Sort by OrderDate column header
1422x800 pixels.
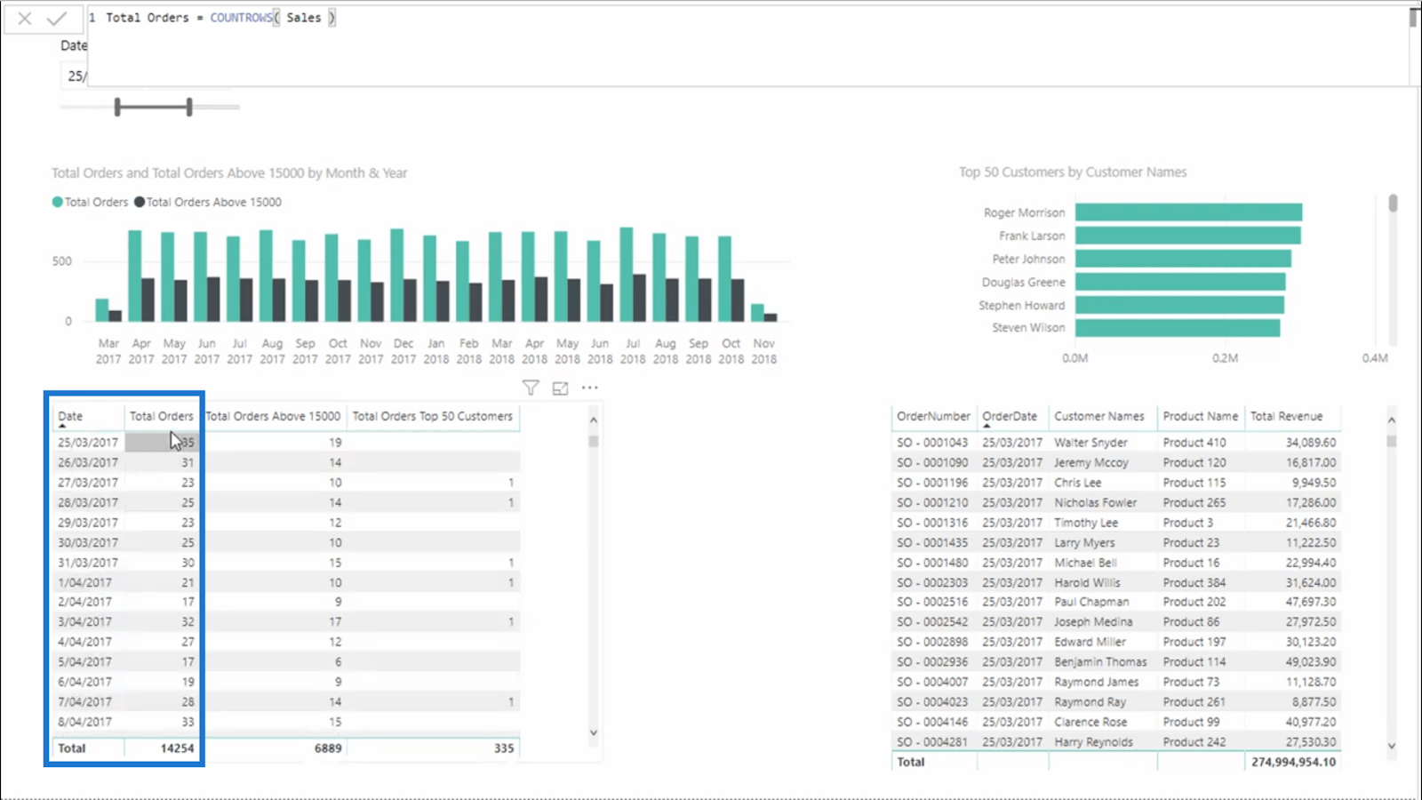pyautogui.click(x=1010, y=416)
